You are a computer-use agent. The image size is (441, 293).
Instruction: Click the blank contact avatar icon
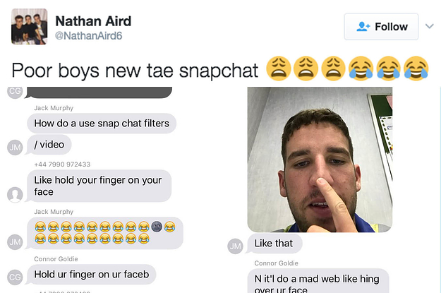(15, 194)
